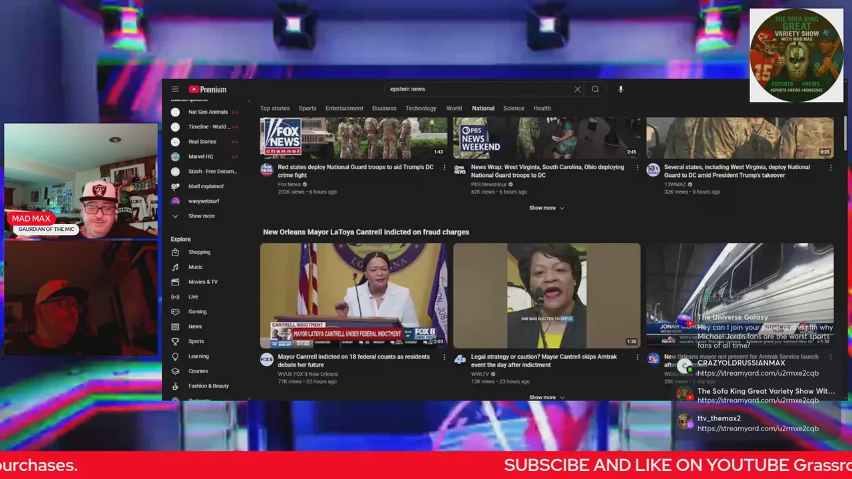Select the Entertainment tab
Viewport: 852px width, 479px height.
344,108
